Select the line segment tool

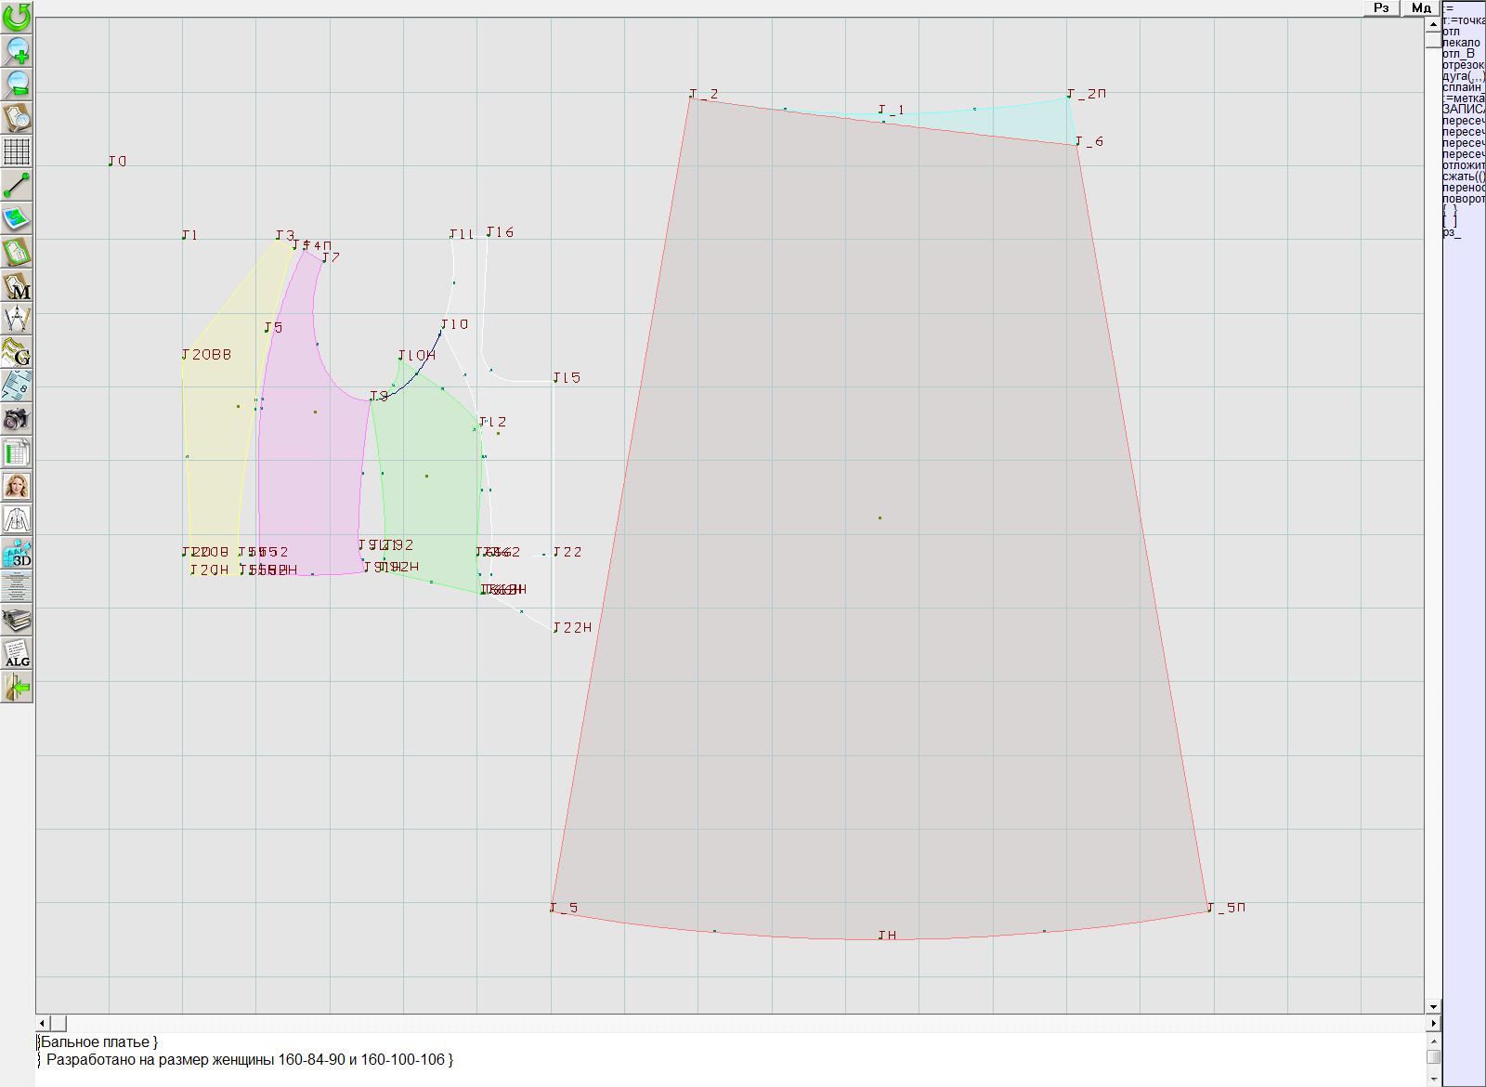pyautogui.click(x=17, y=185)
